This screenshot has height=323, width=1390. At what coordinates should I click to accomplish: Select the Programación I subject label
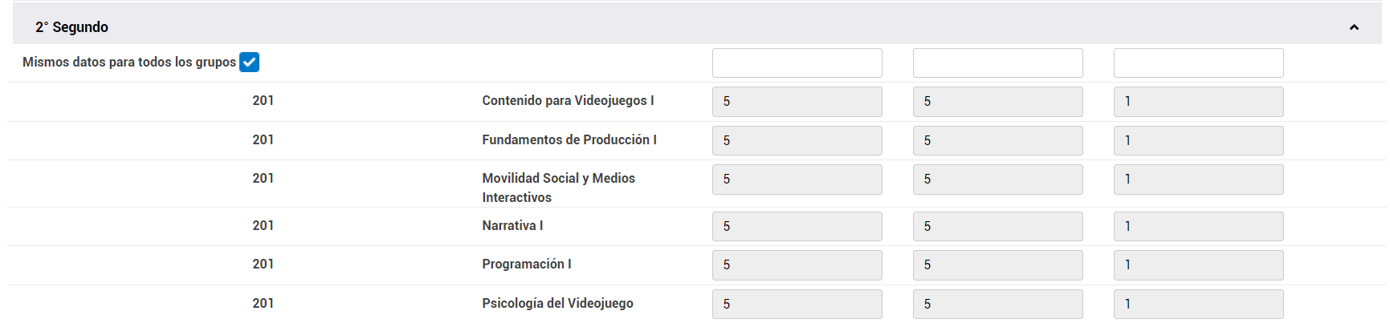point(527,264)
